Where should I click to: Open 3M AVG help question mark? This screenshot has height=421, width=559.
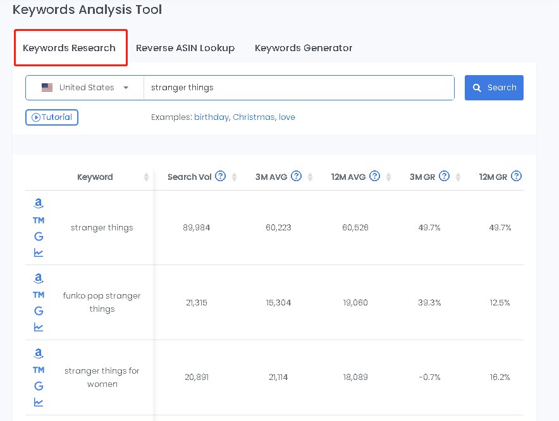click(x=296, y=176)
